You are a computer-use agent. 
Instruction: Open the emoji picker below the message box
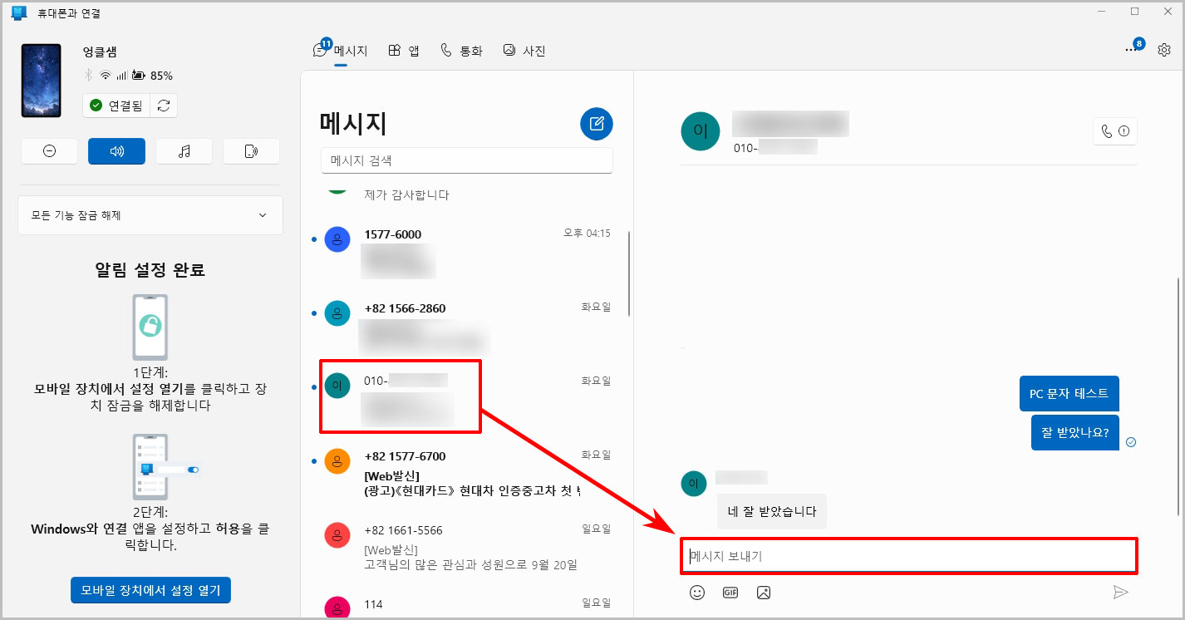[696, 592]
